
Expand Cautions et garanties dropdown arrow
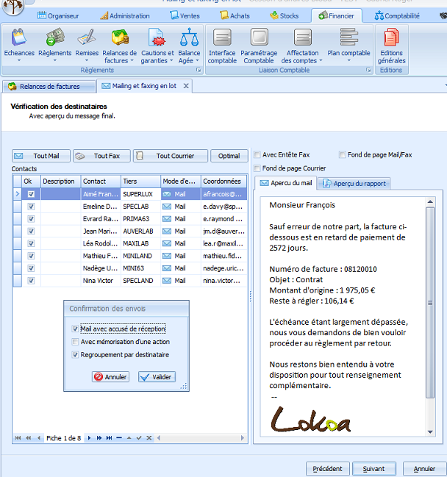point(171,60)
